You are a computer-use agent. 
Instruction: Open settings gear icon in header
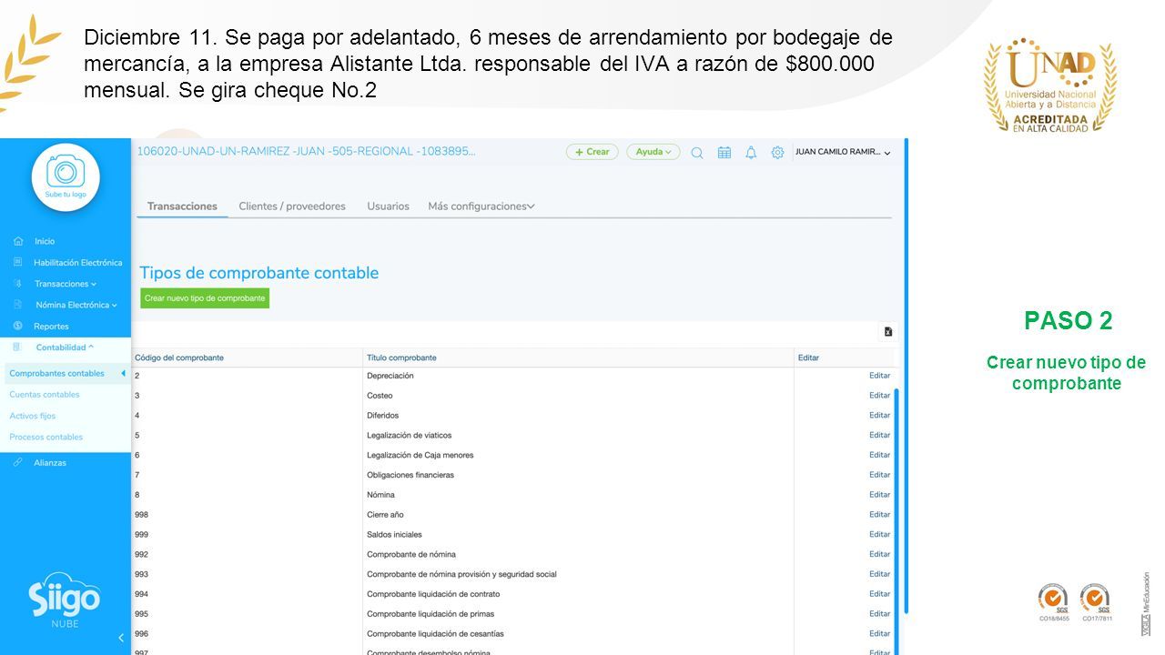click(x=777, y=153)
